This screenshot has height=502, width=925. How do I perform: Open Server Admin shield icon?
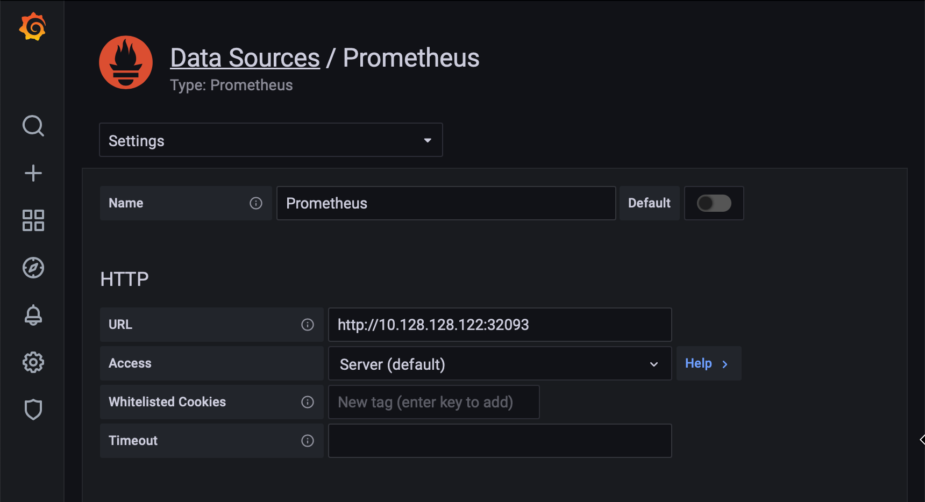(33, 410)
